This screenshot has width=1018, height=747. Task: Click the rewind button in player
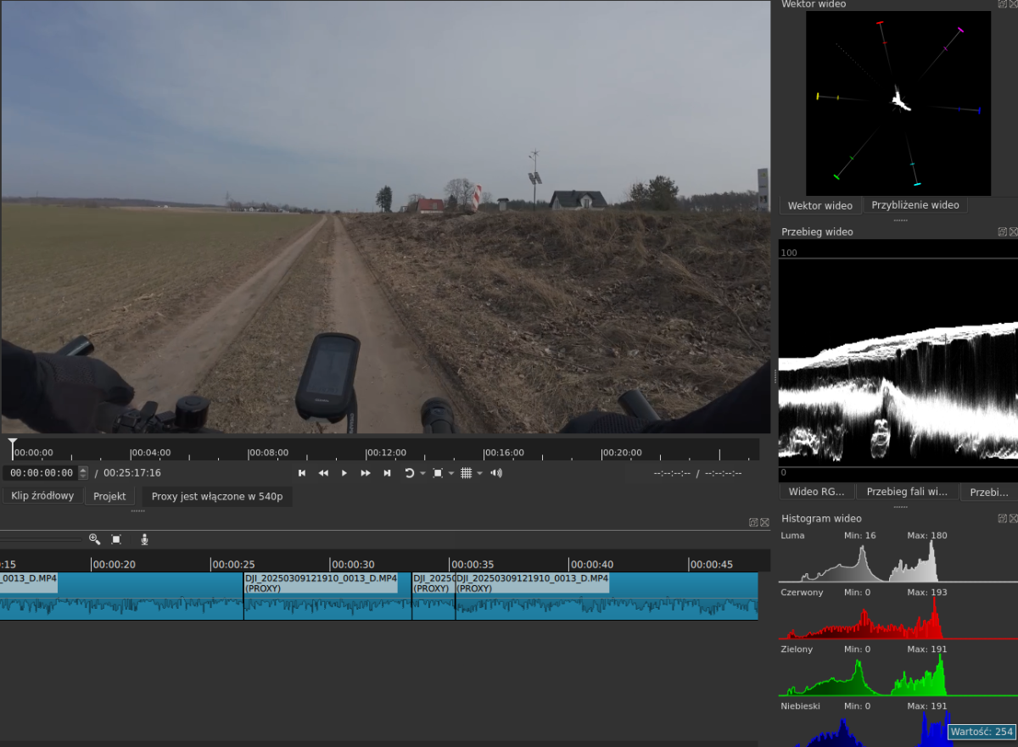(x=323, y=473)
